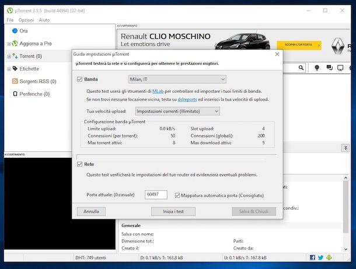
Task: Click the Porta attuale port field
Action: click(156, 194)
